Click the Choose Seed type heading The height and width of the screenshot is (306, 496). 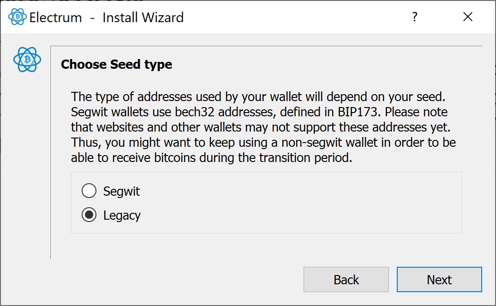pos(116,64)
